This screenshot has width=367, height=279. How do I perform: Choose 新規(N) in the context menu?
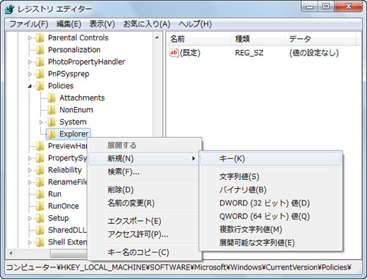143,159
